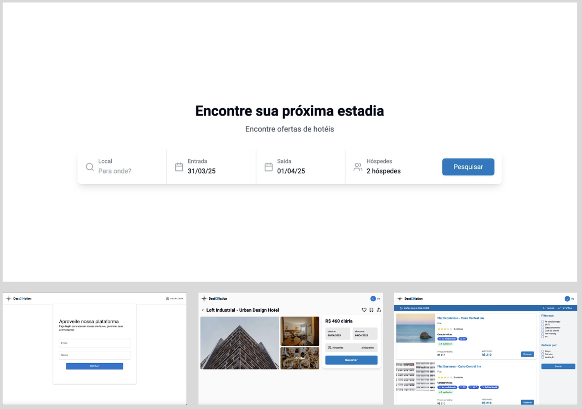
Task: Open the check-out date box on hotel detail
Action: point(365,333)
